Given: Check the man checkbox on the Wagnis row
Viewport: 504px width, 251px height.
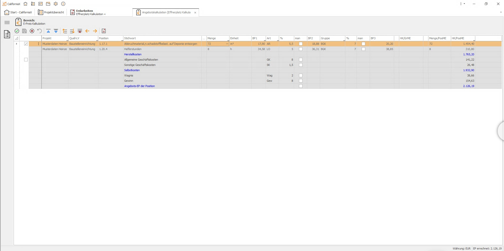Looking at the screenshot, I should pyautogui.click(x=300, y=75).
